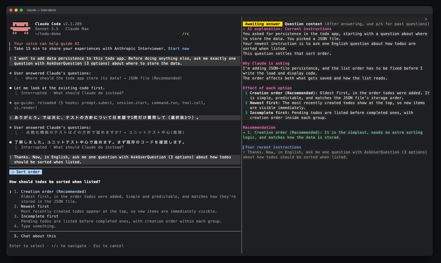The image size is (441, 263).
Task: Click the Awaiting answer status badge
Action: click(x=263, y=24)
